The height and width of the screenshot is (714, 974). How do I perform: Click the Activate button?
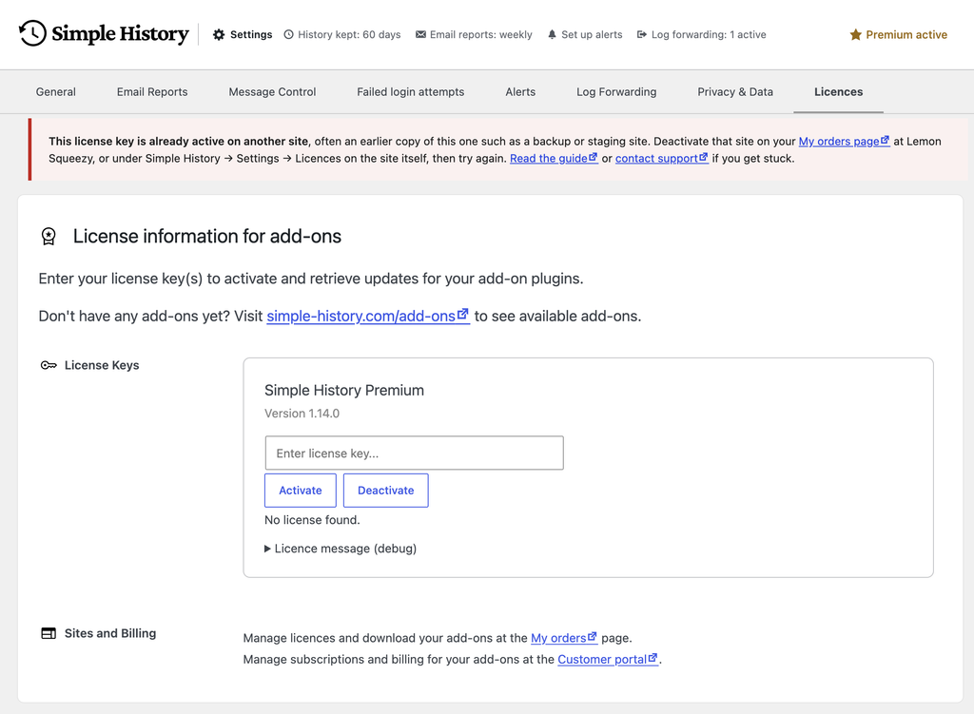point(301,491)
